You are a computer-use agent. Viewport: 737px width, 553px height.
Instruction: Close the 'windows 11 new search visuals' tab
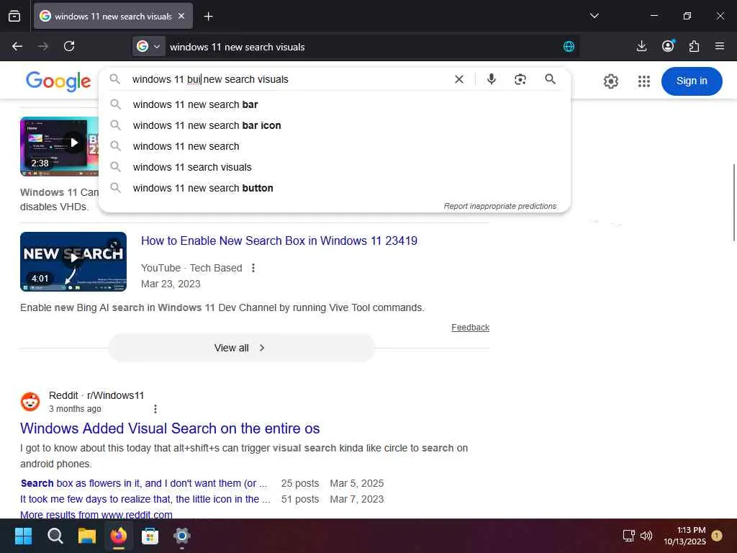[181, 16]
